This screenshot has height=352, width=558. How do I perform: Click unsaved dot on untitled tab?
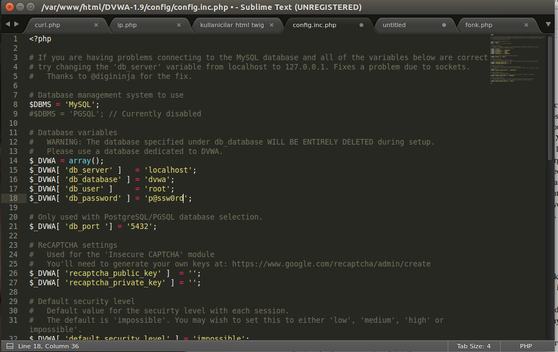pos(444,25)
